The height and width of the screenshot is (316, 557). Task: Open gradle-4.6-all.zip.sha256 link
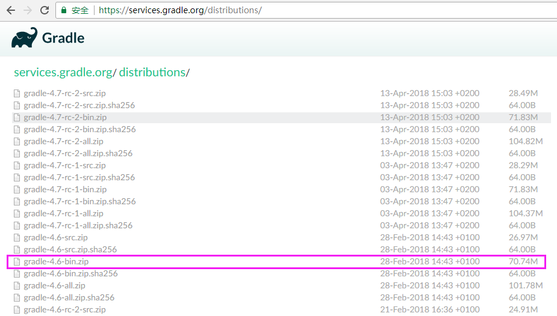coord(69,298)
